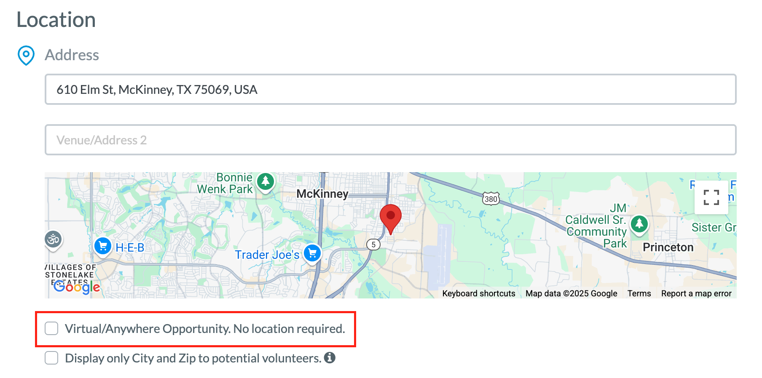This screenshot has height=378, width=762.
Task: Enable Virtual/Anywhere Opportunity checkbox
Action: click(51, 328)
